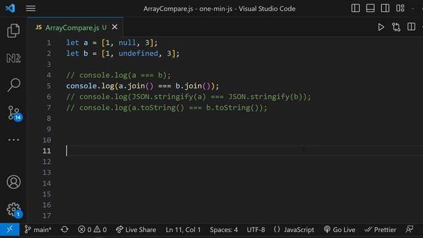Image resolution: width=423 pixels, height=238 pixels.
Task: Click the JSON.stringify comment line
Action: (188, 97)
